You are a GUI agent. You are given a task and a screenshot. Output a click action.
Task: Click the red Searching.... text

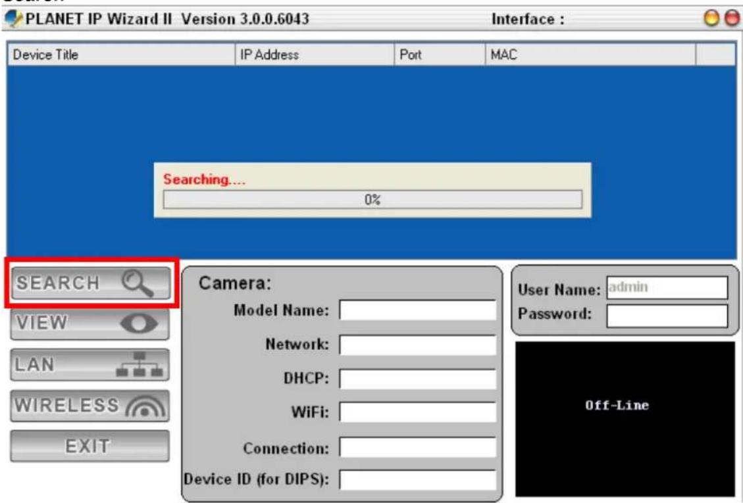(204, 180)
